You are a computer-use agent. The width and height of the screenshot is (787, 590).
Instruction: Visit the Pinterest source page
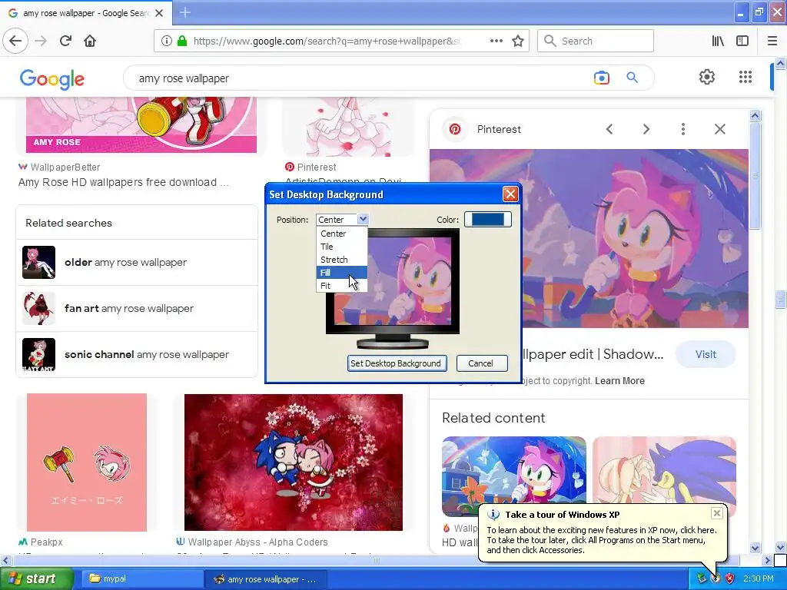click(706, 354)
